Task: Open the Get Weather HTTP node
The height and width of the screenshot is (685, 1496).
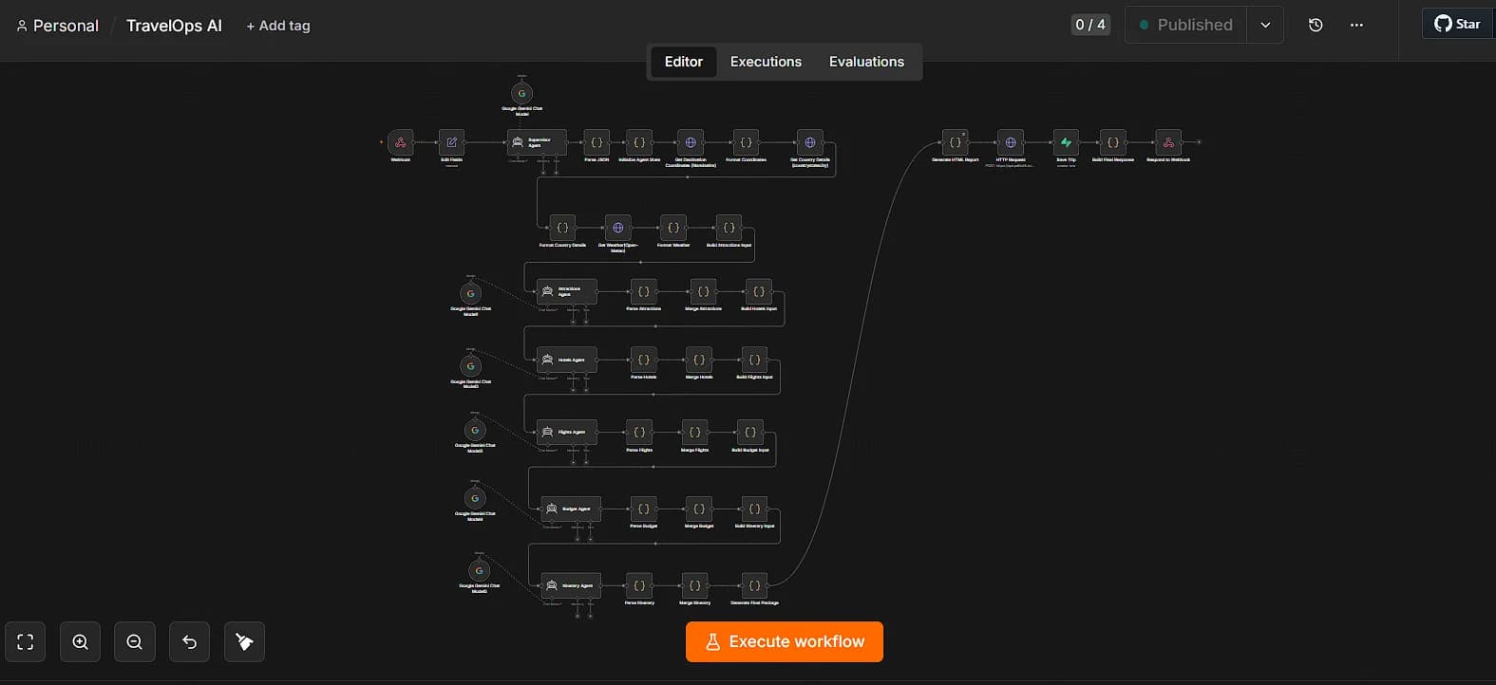Action: [617, 228]
